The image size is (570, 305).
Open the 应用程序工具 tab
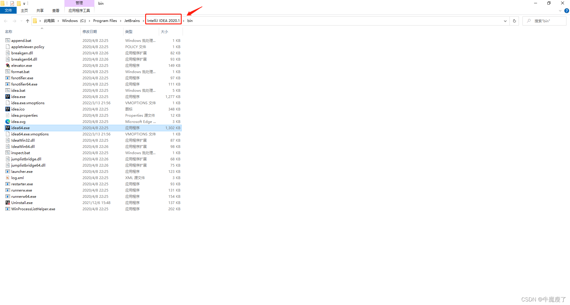79,10
